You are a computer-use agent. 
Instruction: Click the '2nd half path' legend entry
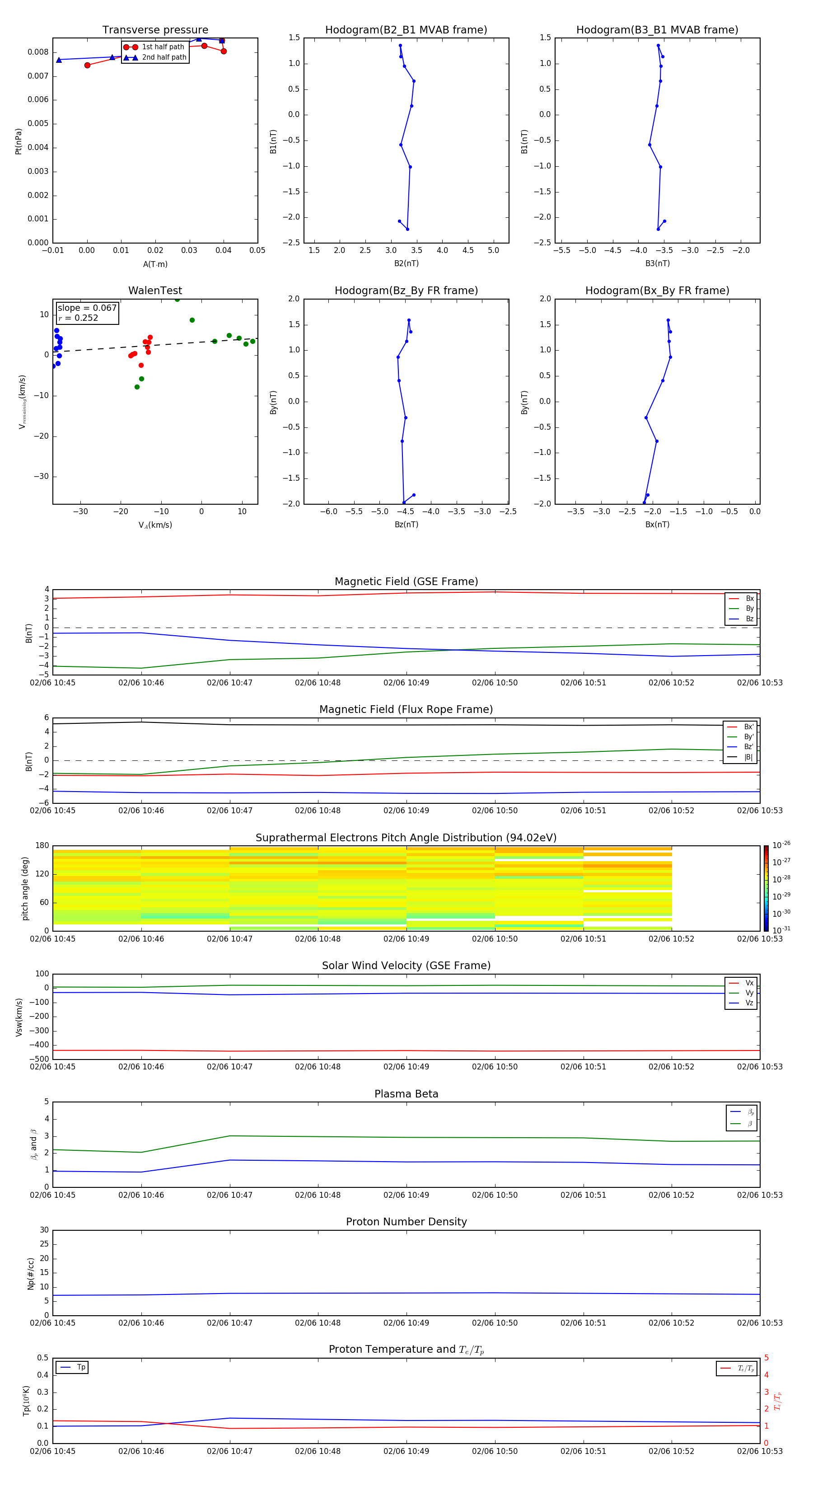tap(156, 57)
